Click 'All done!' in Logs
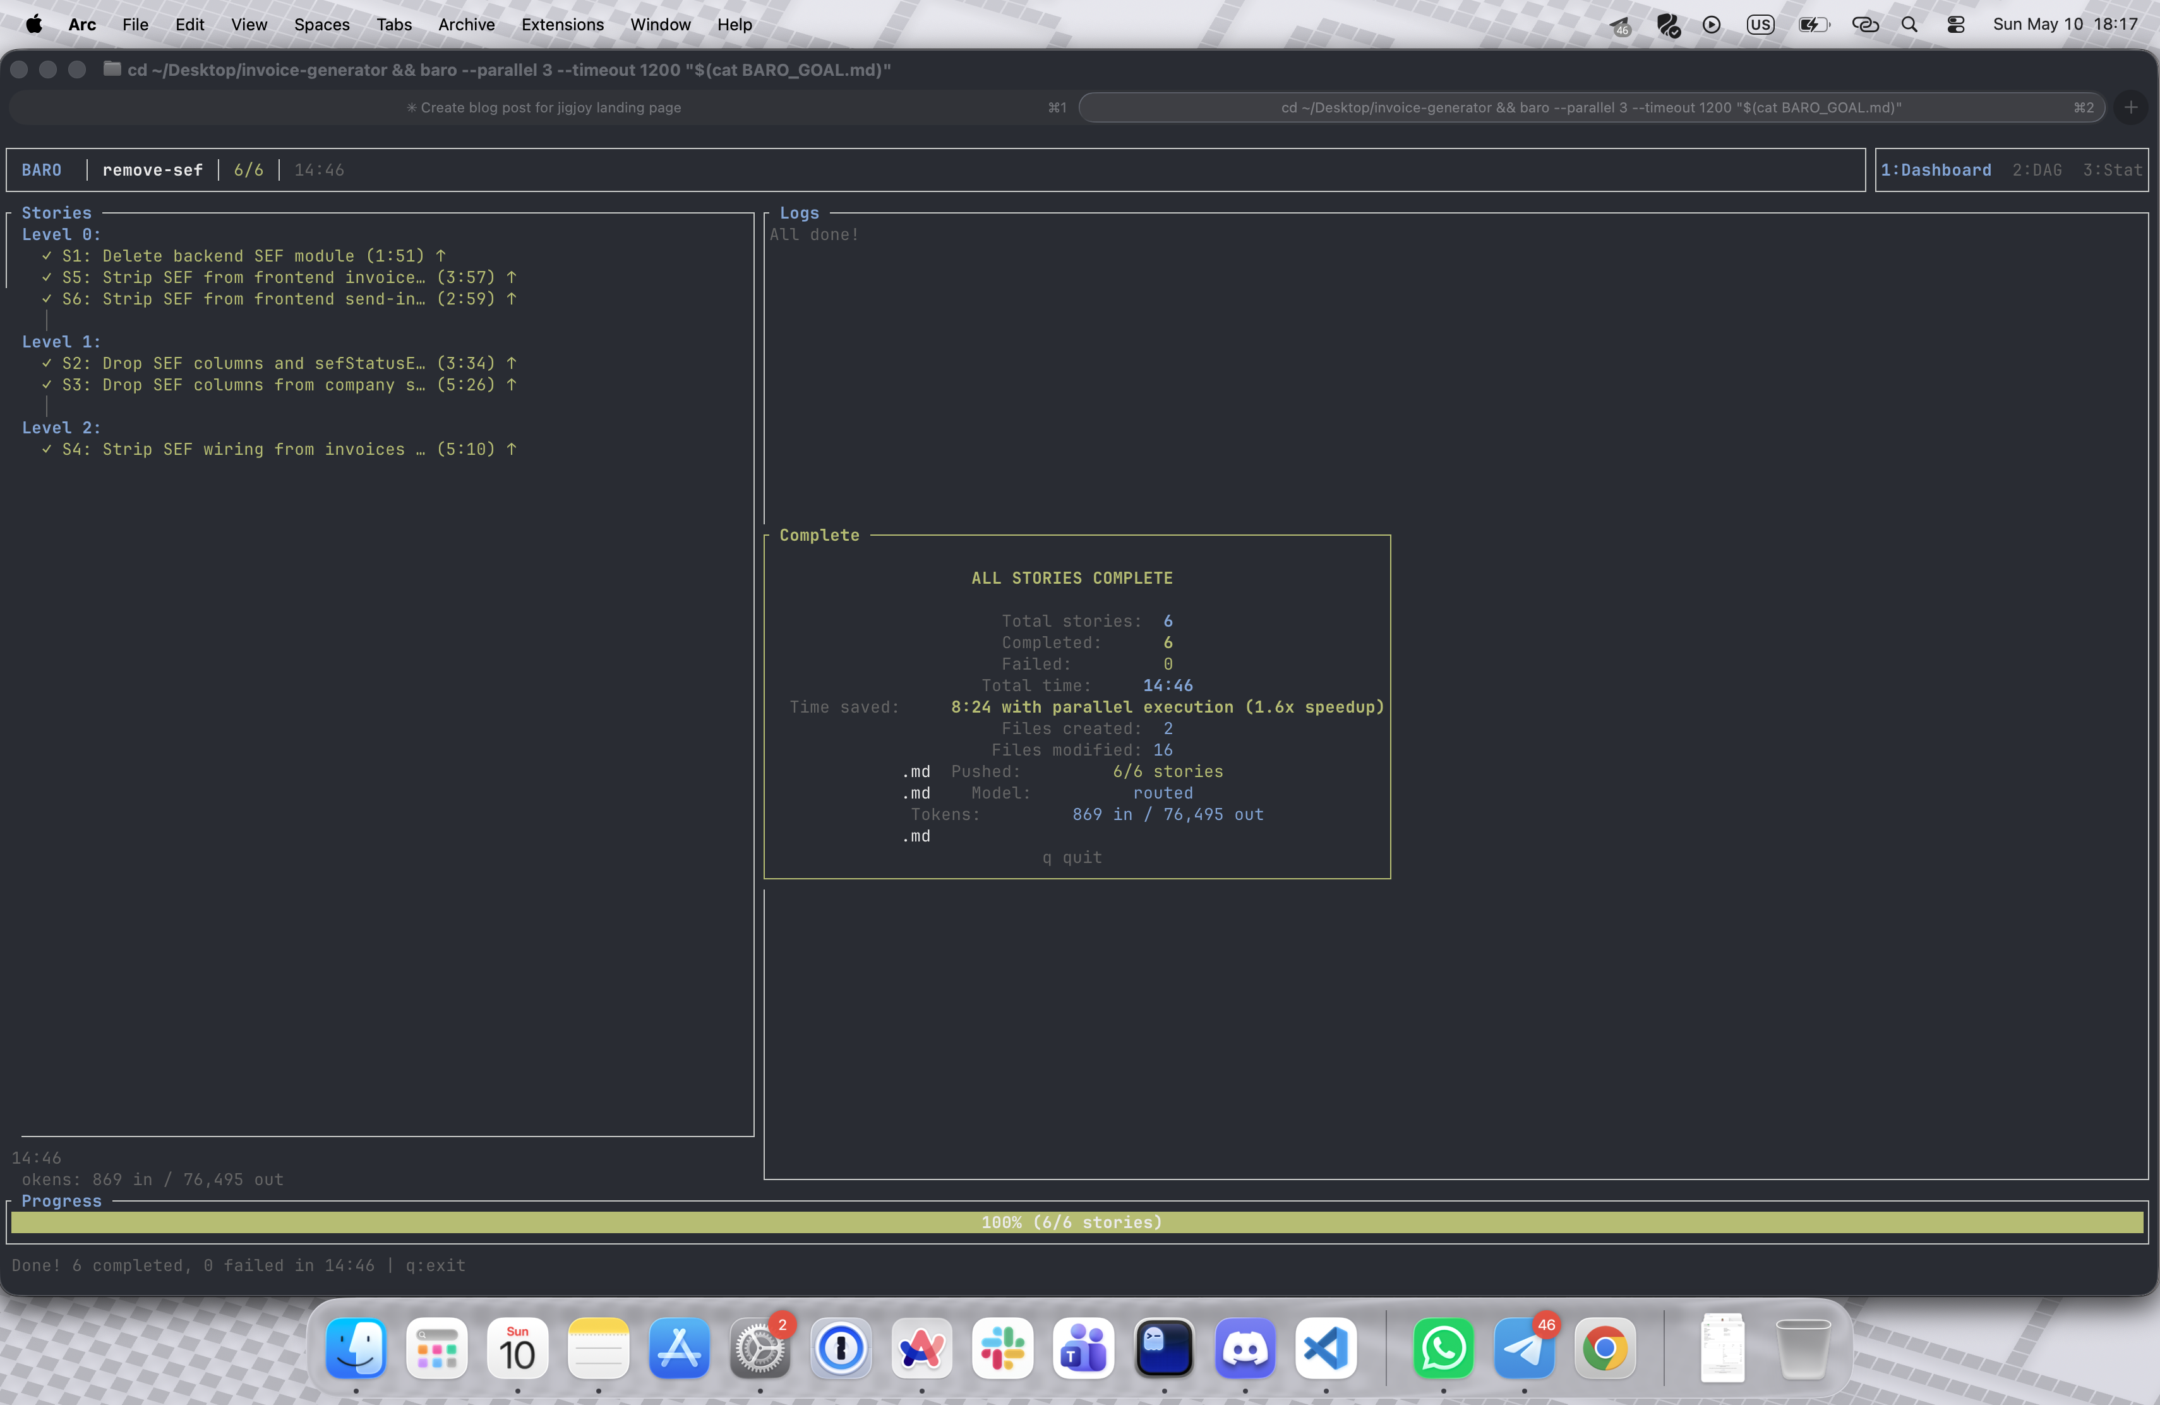Image resolution: width=2160 pixels, height=1405 pixels. [x=814, y=234]
